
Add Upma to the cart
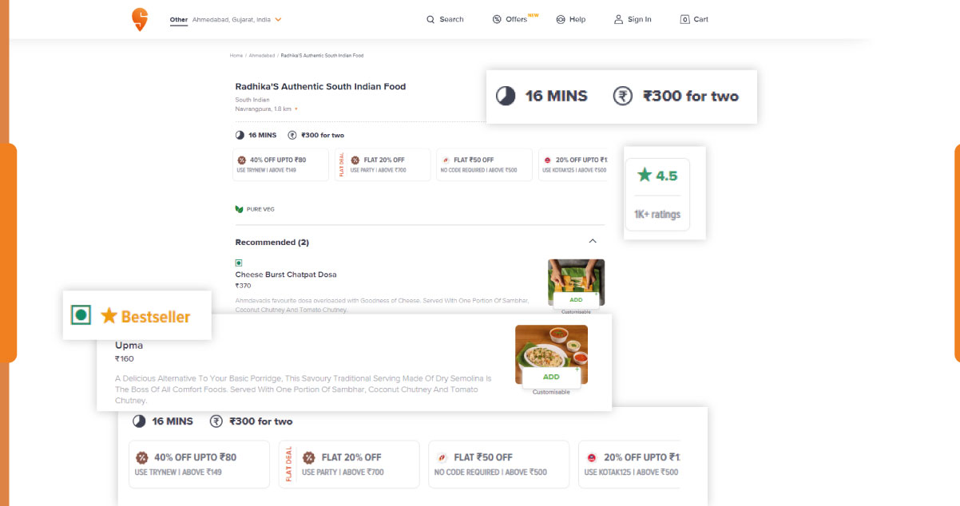(550, 376)
